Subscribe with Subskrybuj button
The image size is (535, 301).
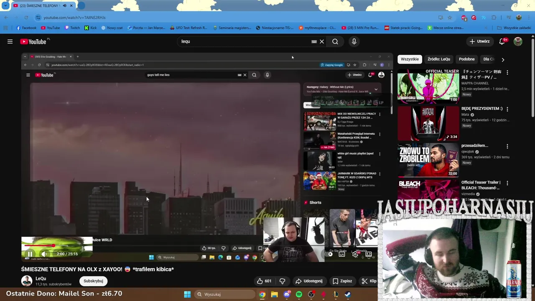pyautogui.click(x=93, y=281)
